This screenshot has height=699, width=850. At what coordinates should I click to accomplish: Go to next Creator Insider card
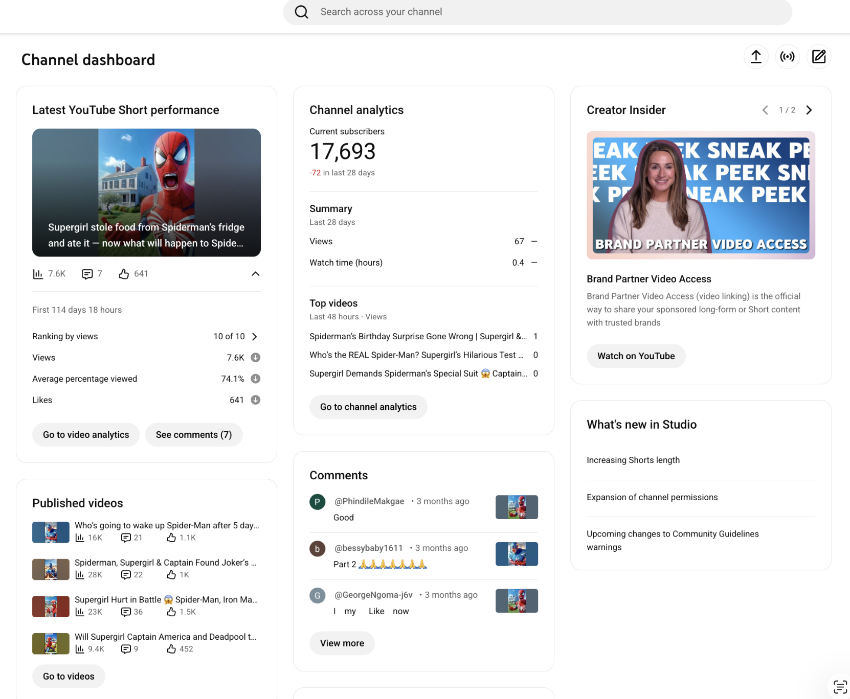[x=809, y=110]
